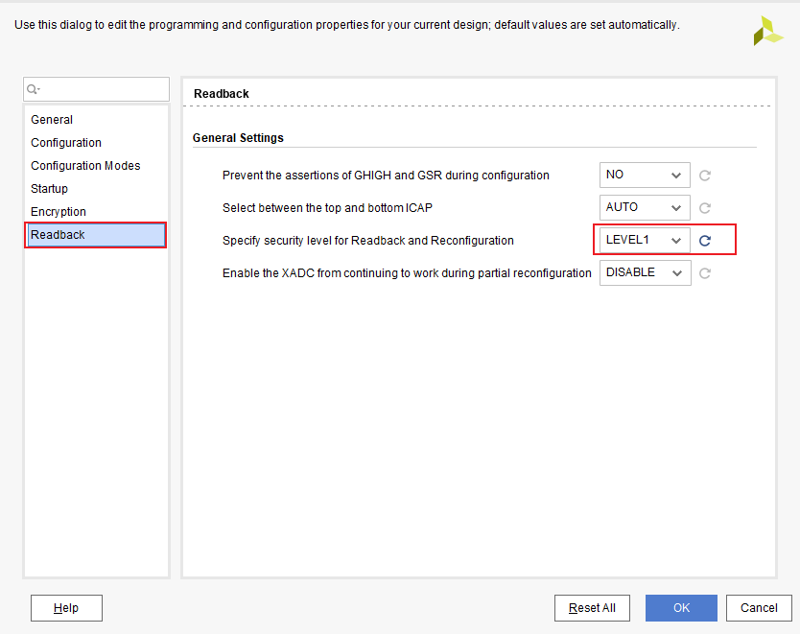Reset GHIGH and GSR assertion setting to default

coord(705,176)
